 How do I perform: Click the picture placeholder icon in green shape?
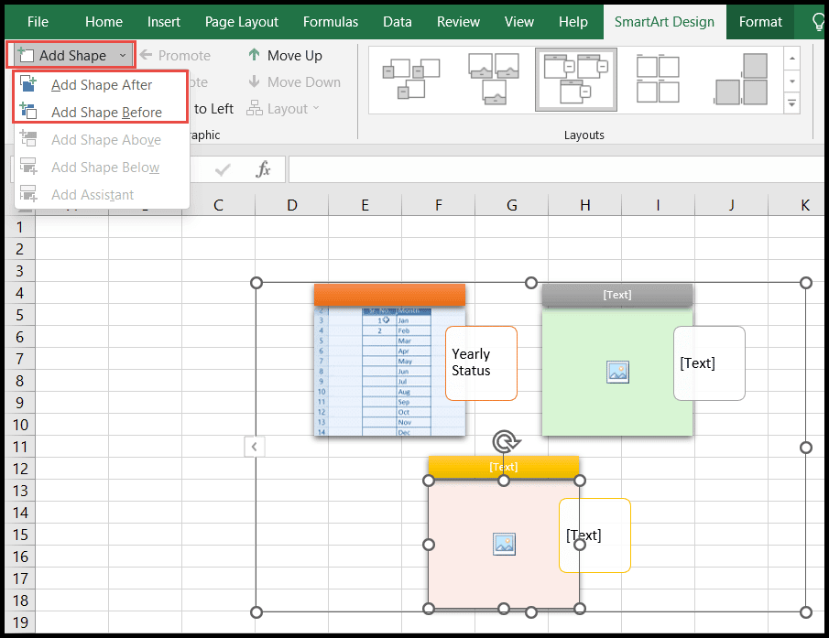pyautogui.click(x=617, y=372)
